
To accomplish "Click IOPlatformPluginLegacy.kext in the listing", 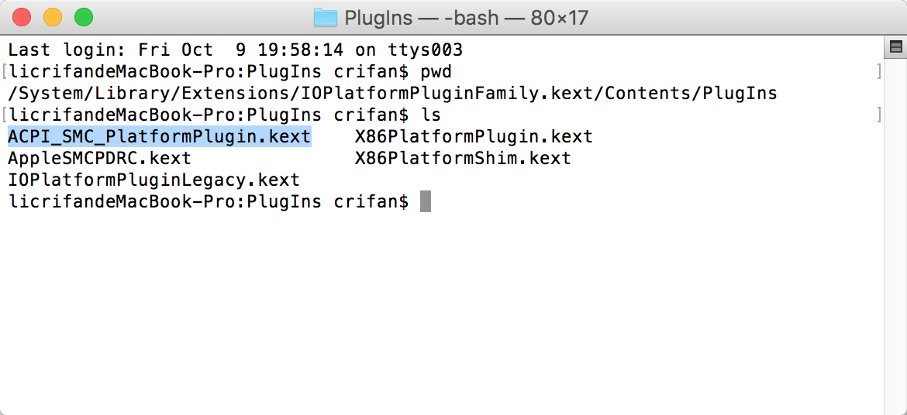I will tap(153, 180).
